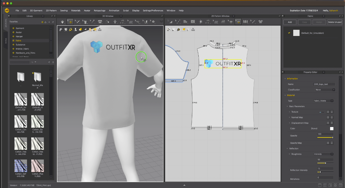Viewport: 345px width, 188px height.
Task: Click the kishanvh username link
Action: tap(334, 10)
